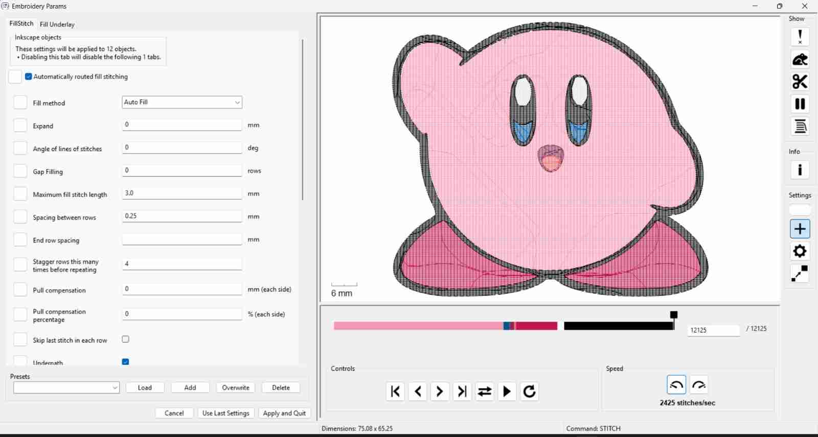Click Pull compensation percentage field
The width and height of the screenshot is (818, 437).
(x=182, y=314)
